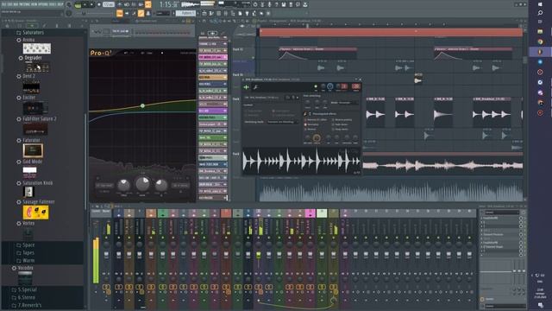This screenshot has width=552, height=311.
Task: Click the gear icon beside Saturation Knob
Action: (19, 183)
